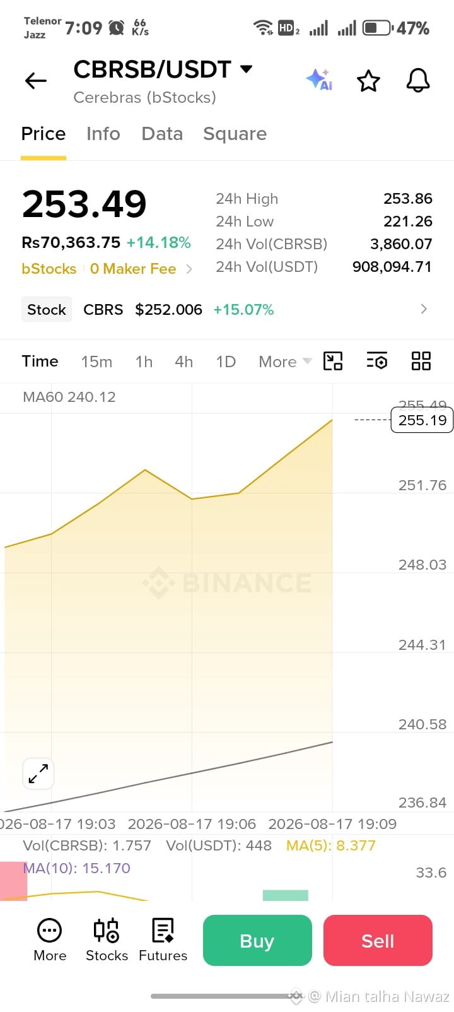The height and width of the screenshot is (1012, 454).
Task: Open price alert bell icon
Action: 417,80
